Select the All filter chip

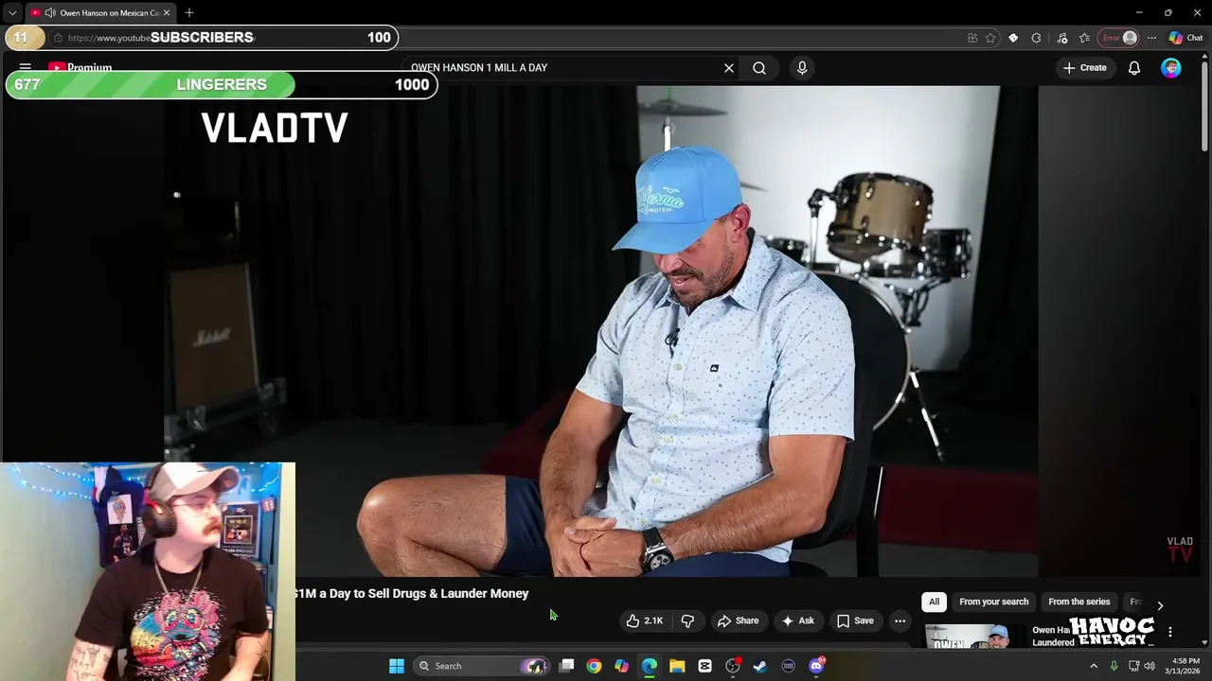click(934, 602)
